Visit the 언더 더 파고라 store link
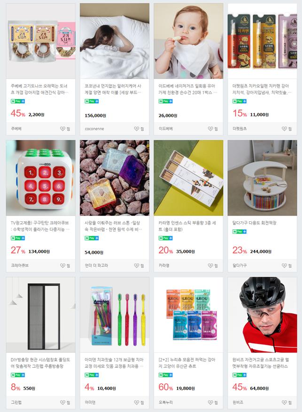Viewport: 302px width, 412px height. click(96, 265)
